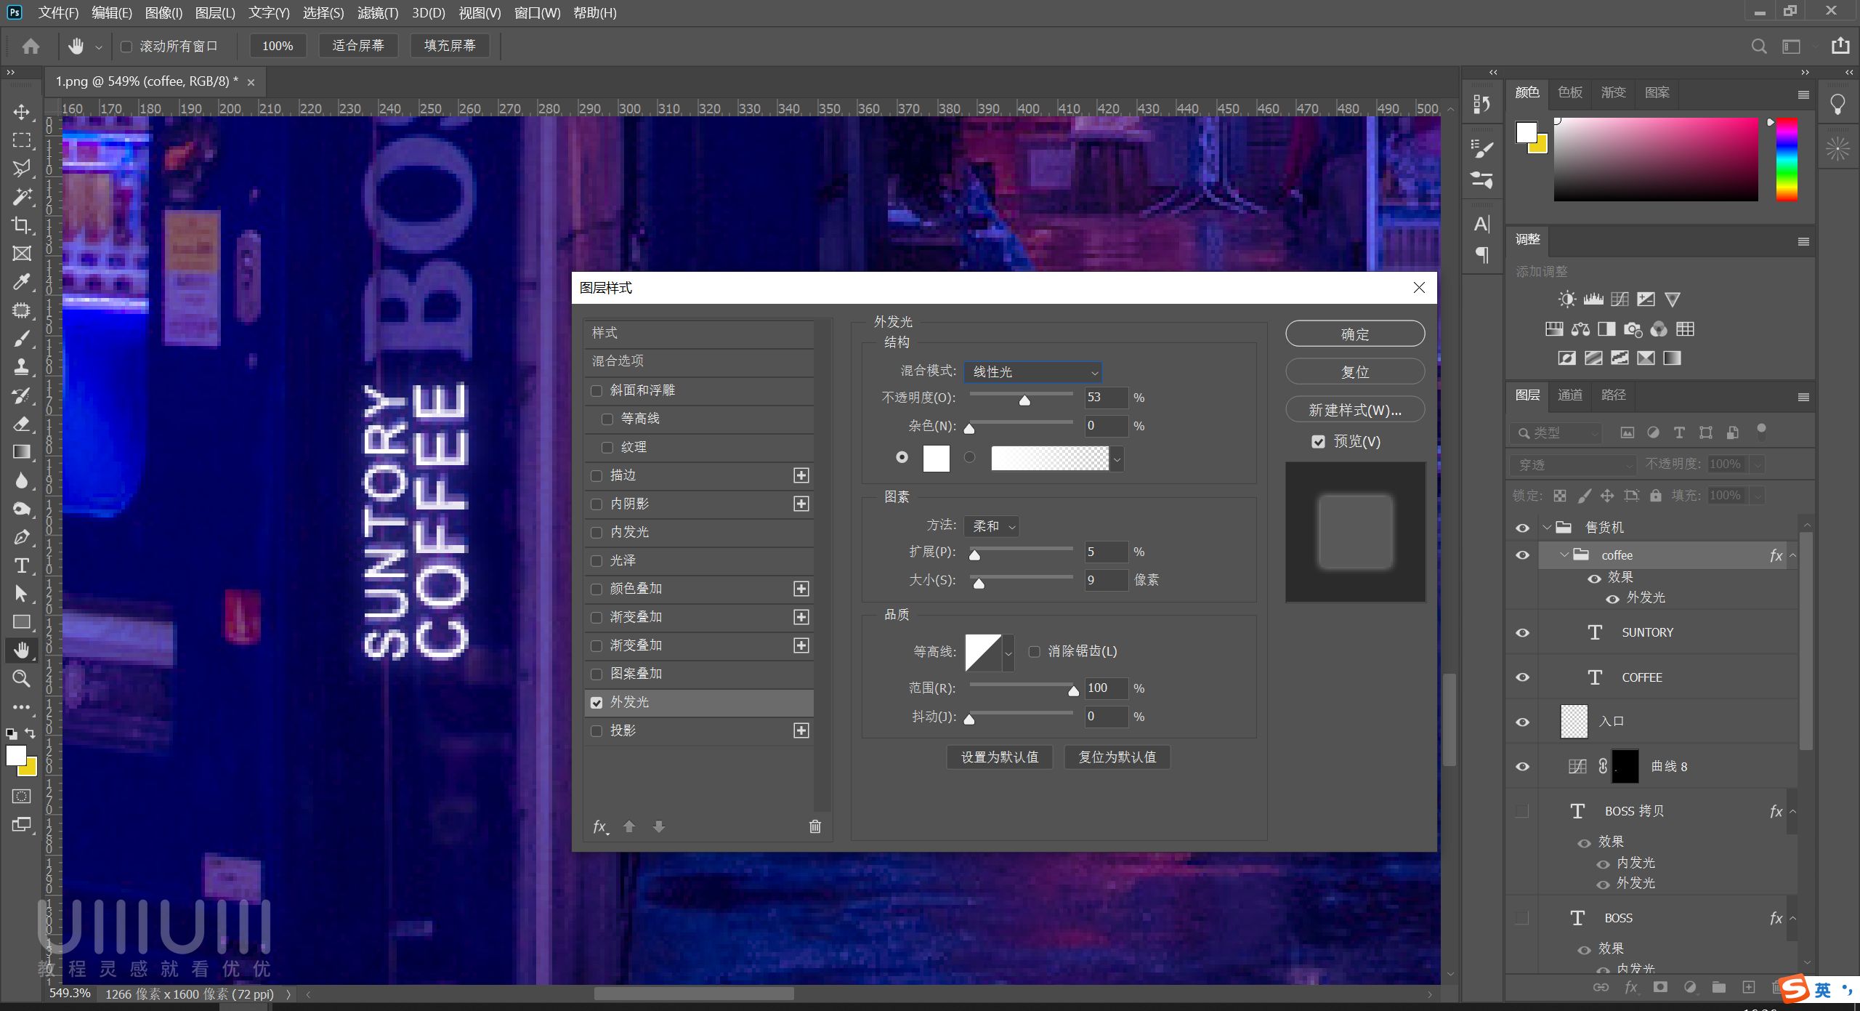Select the Eyedropper tool

(22, 282)
